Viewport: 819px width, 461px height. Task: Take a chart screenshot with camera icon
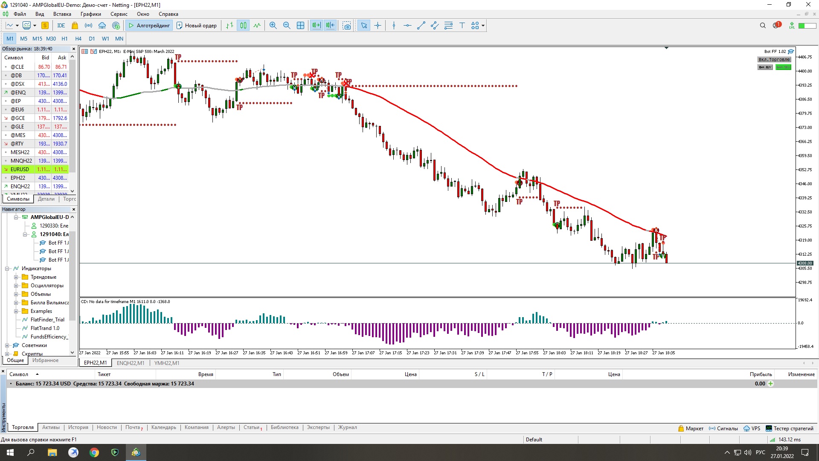click(x=347, y=26)
